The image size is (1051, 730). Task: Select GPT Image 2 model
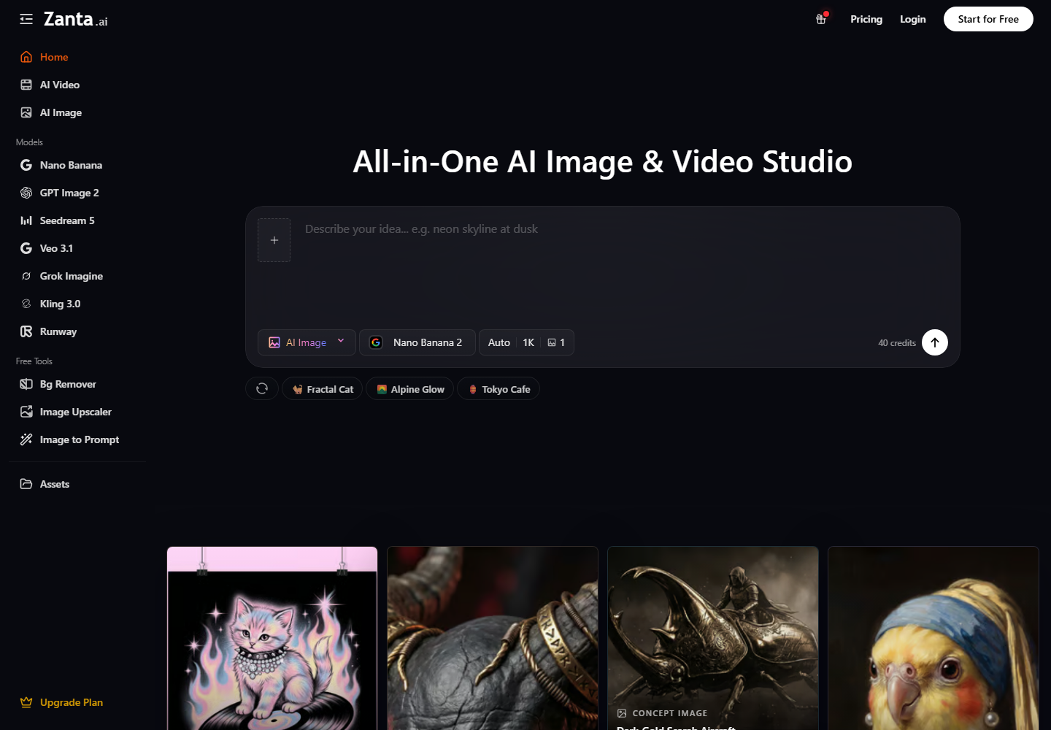pos(77,193)
